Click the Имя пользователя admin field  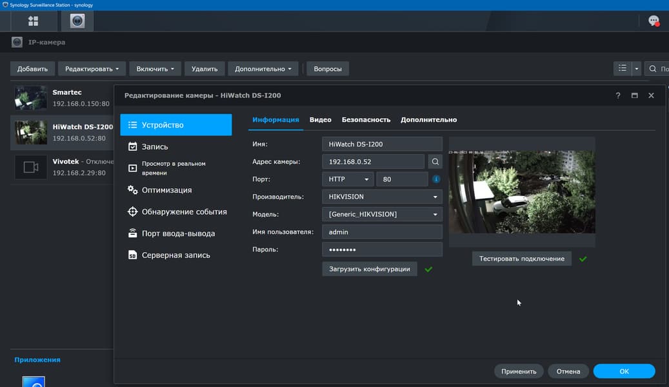[381, 232]
